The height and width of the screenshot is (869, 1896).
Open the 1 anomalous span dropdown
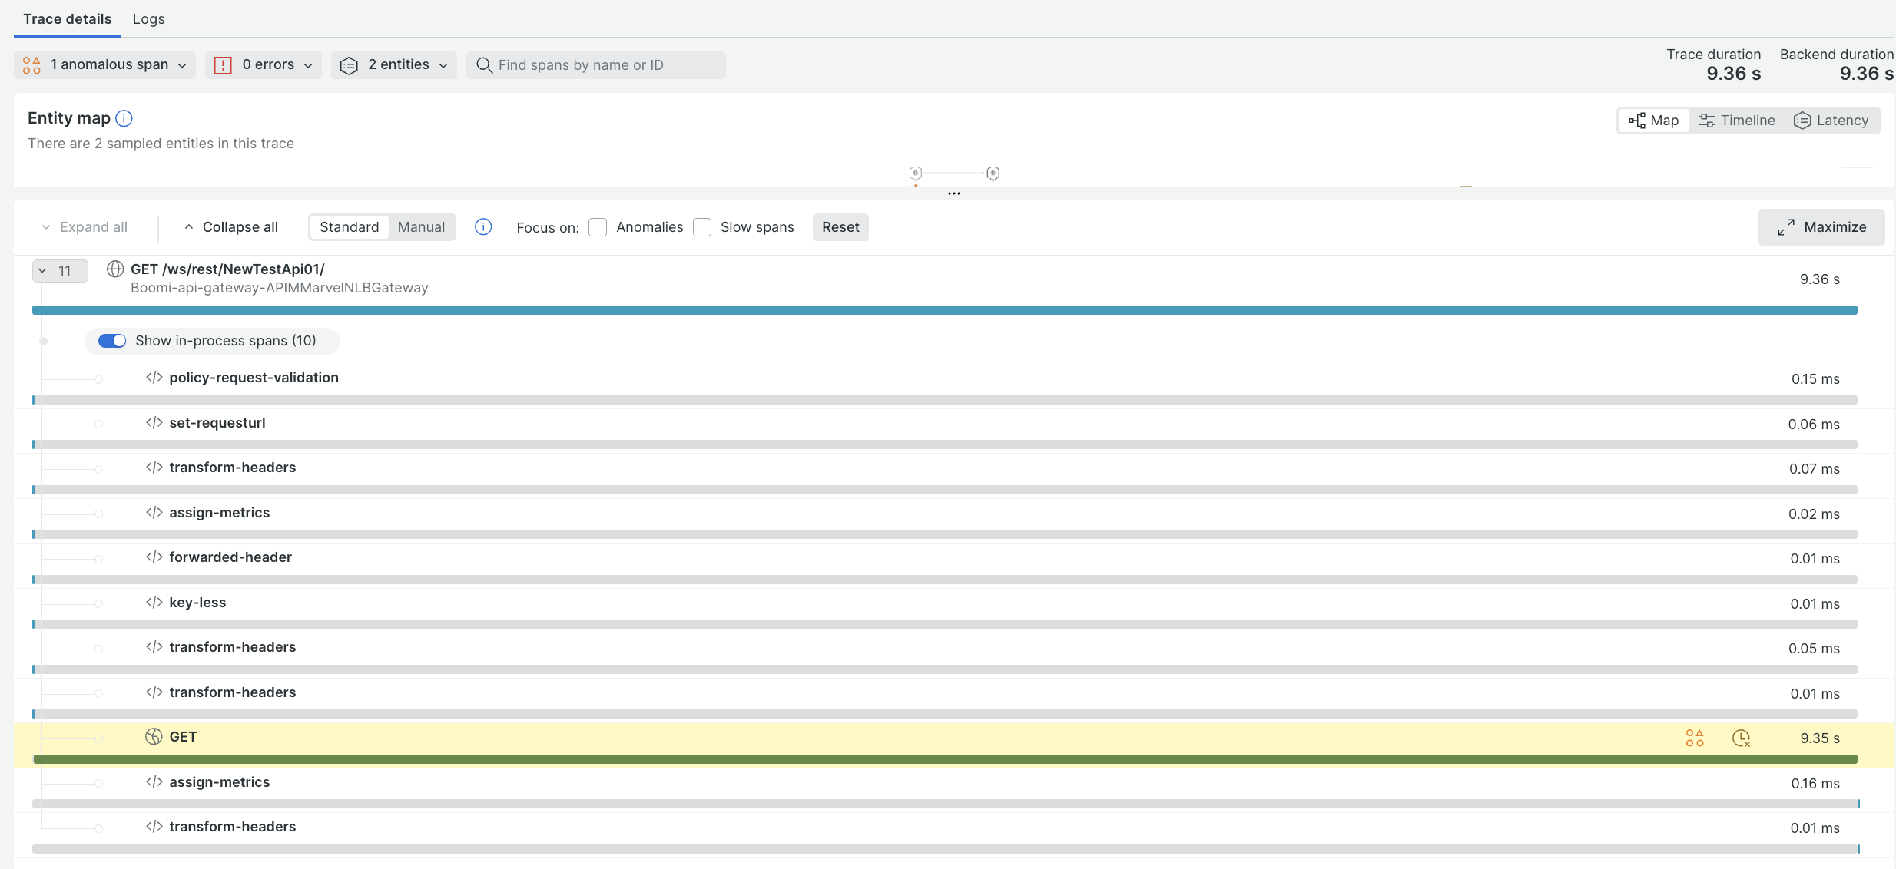(105, 65)
